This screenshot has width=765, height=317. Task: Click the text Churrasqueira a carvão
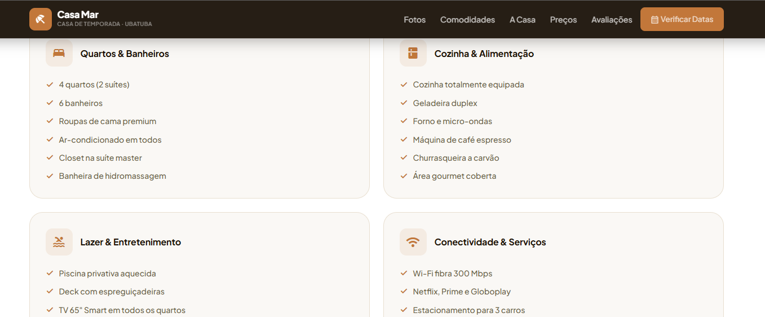(x=456, y=158)
